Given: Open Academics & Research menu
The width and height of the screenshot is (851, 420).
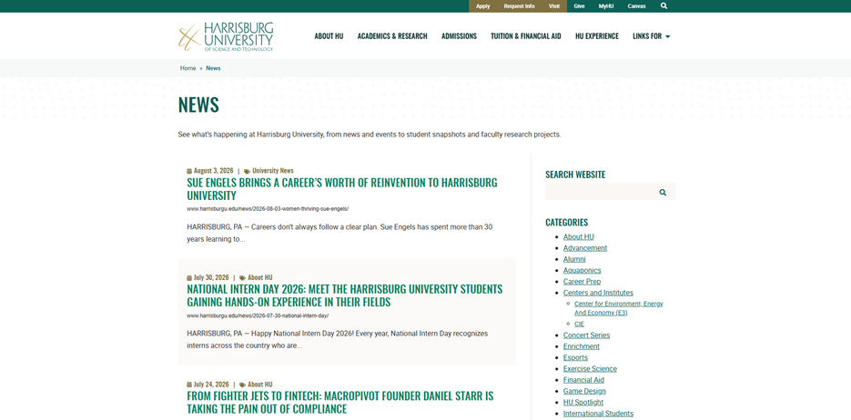Looking at the screenshot, I should click(392, 36).
